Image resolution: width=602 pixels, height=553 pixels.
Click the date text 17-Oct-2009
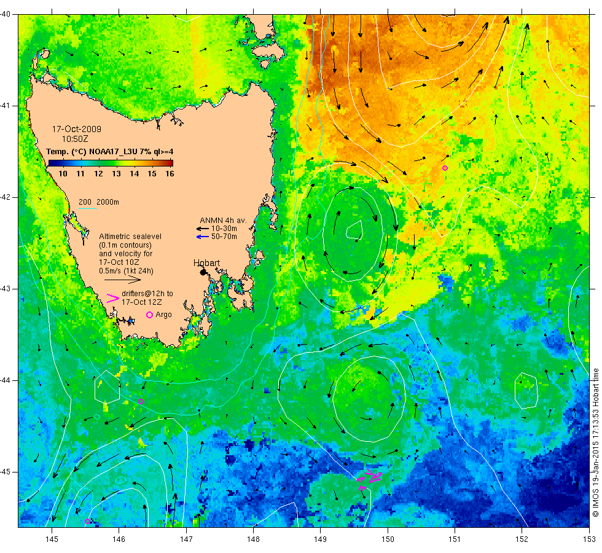[77, 129]
